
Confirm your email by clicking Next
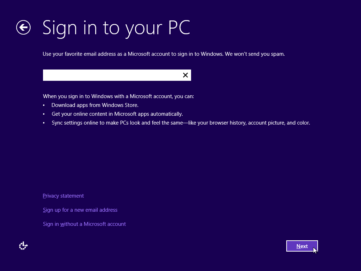click(x=302, y=246)
